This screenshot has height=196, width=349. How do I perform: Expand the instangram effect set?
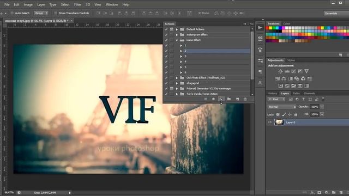pos(177,35)
